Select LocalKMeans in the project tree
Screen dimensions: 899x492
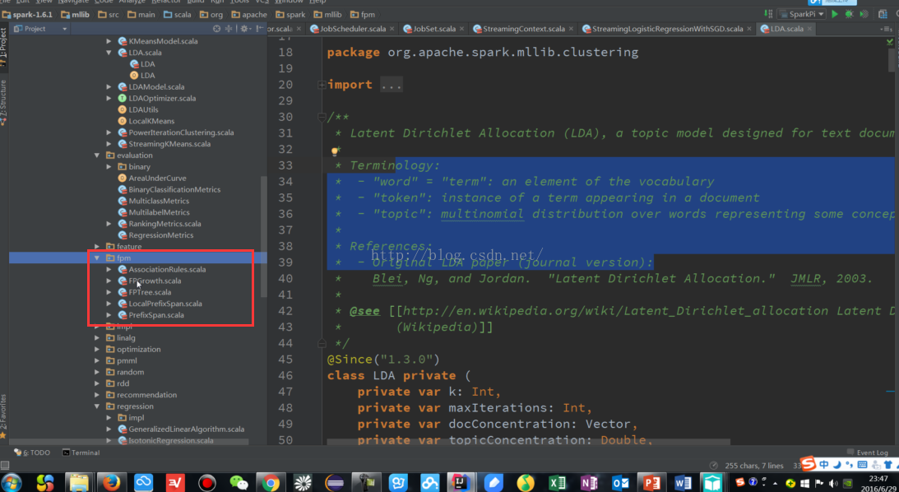click(x=151, y=121)
